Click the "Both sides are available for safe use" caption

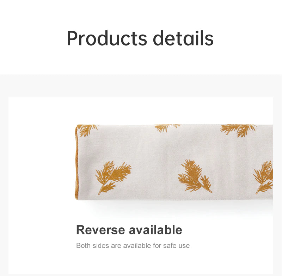(133, 246)
